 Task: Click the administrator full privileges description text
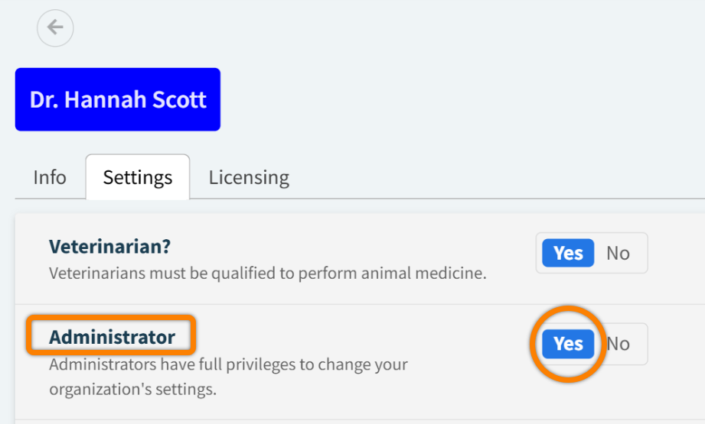(x=228, y=364)
